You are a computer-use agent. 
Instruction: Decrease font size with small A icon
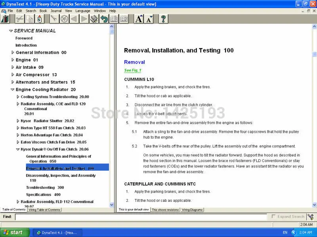tap(149, 19)
